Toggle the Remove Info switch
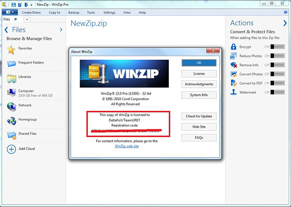291x207 pixels. click(x=277, y=65)
